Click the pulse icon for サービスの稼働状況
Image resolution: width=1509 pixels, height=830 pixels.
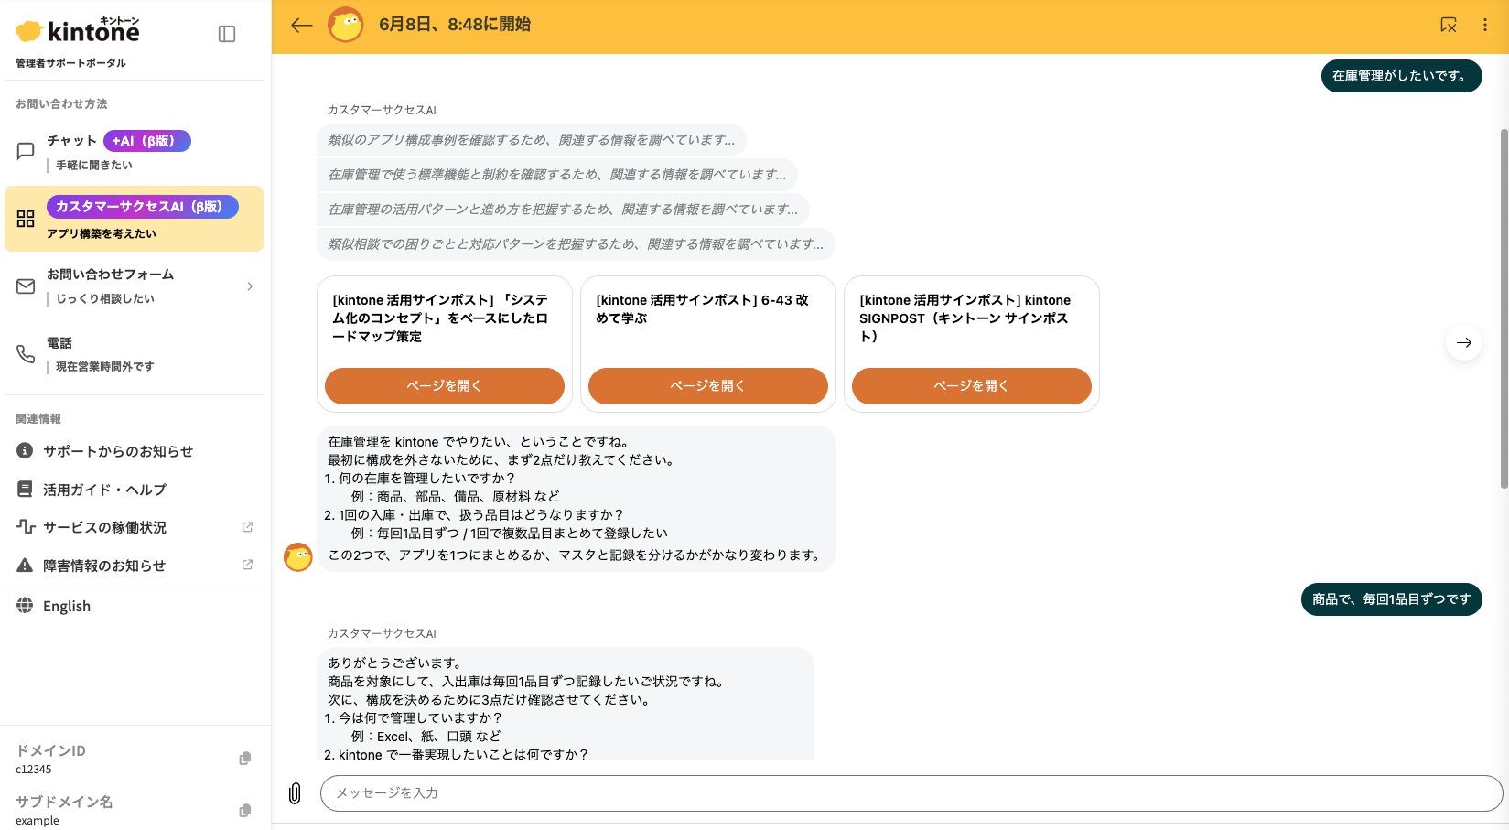(x=25, y=527)
